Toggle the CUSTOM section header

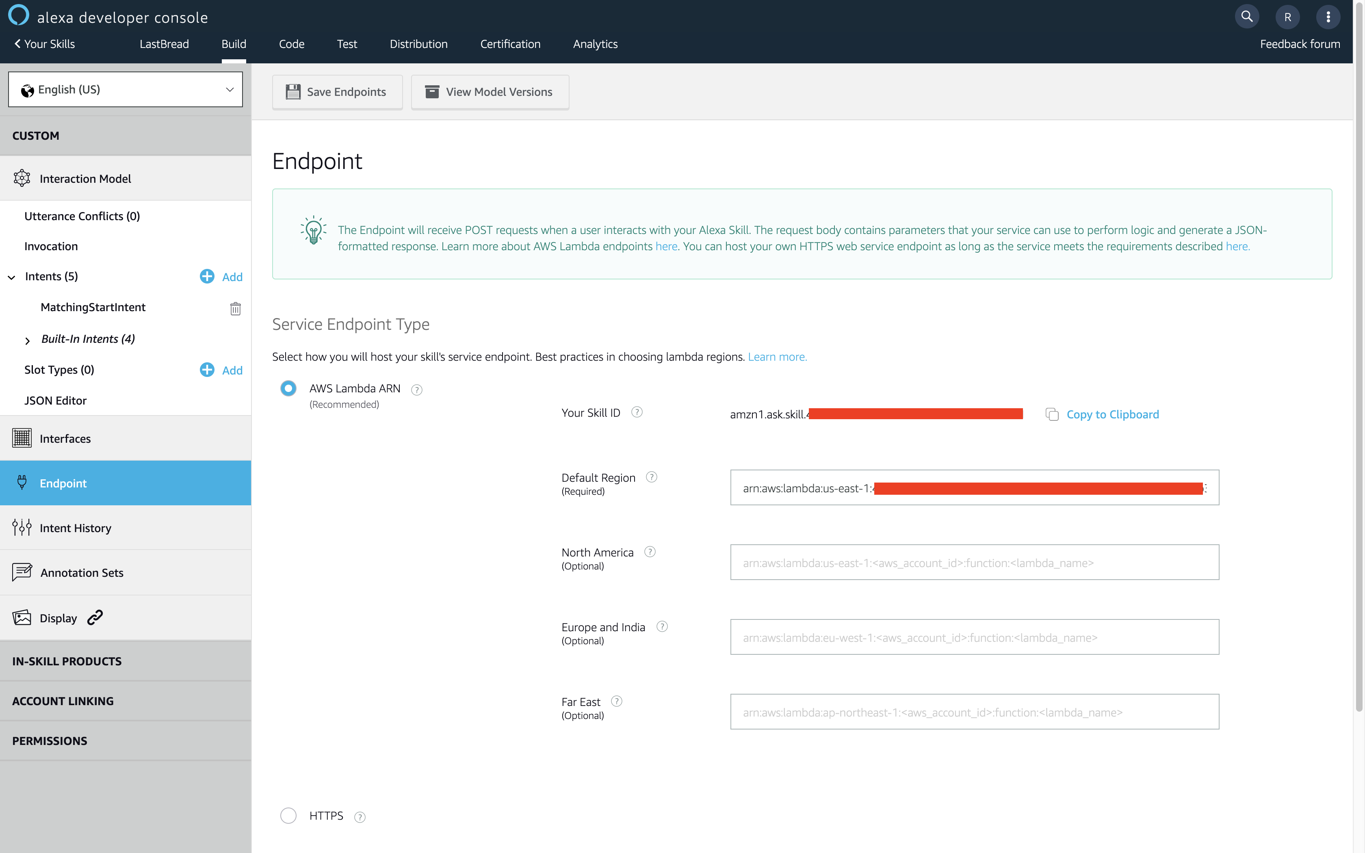(125, 135)
